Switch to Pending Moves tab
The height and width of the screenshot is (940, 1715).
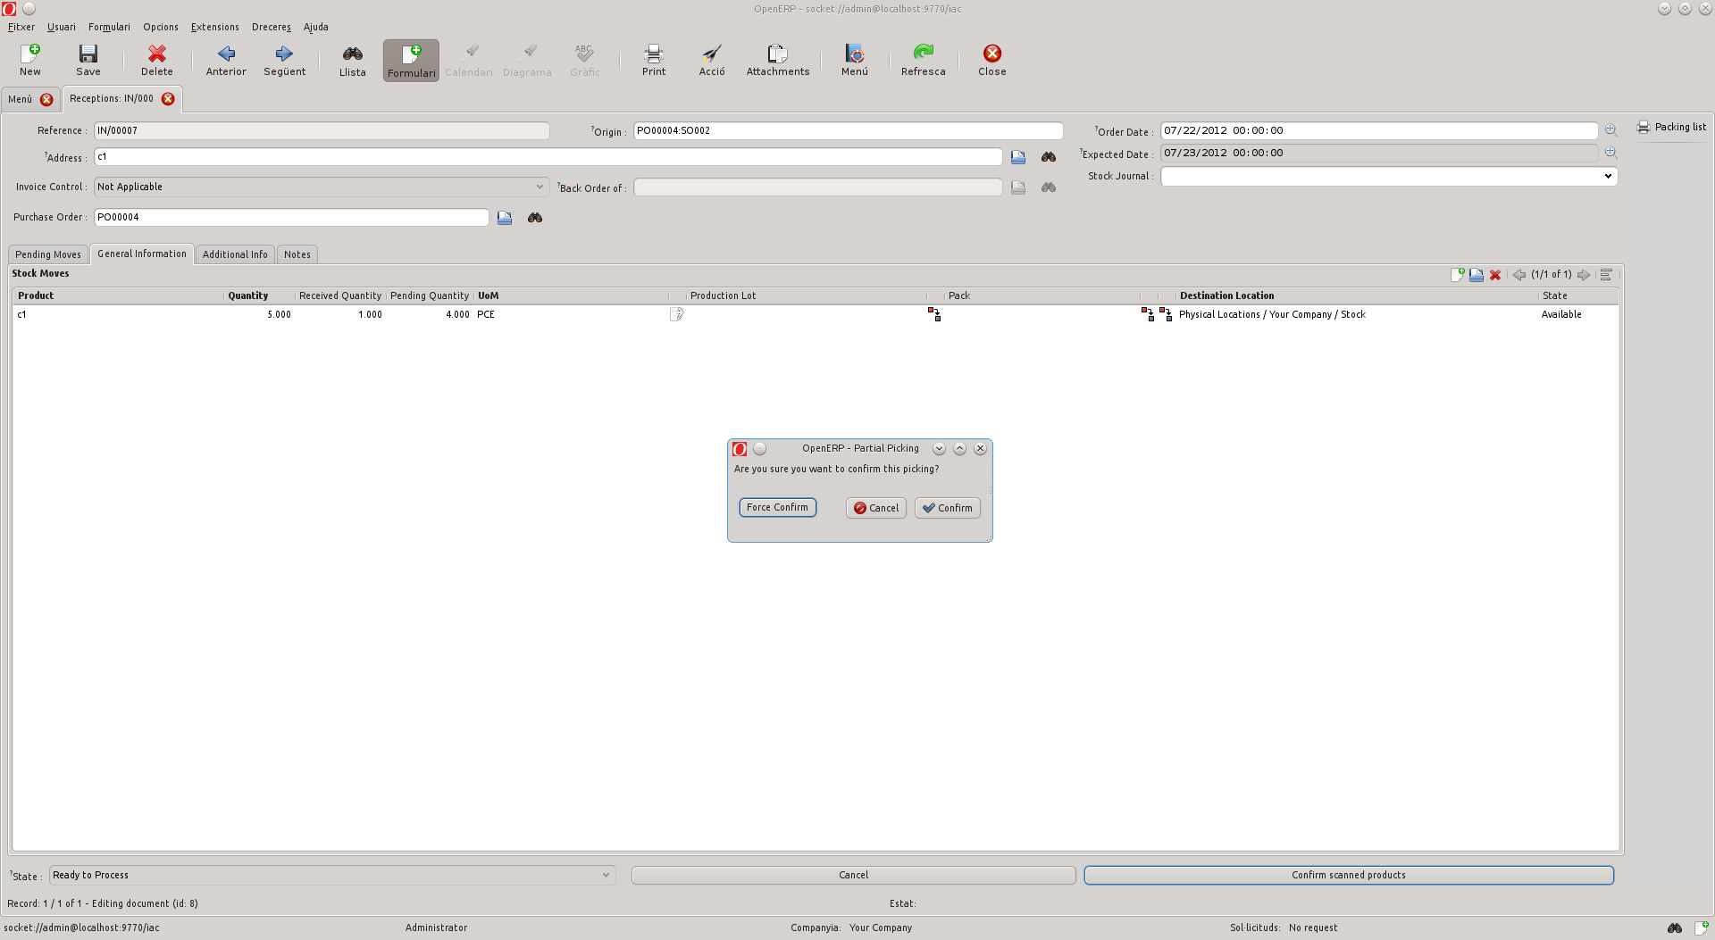coord(48,254)
